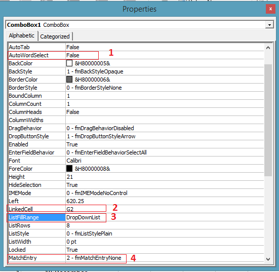This screenshot has height=272, width=279.
Task: Click the ListWidth value 0 pt
Action: (71, 242)
